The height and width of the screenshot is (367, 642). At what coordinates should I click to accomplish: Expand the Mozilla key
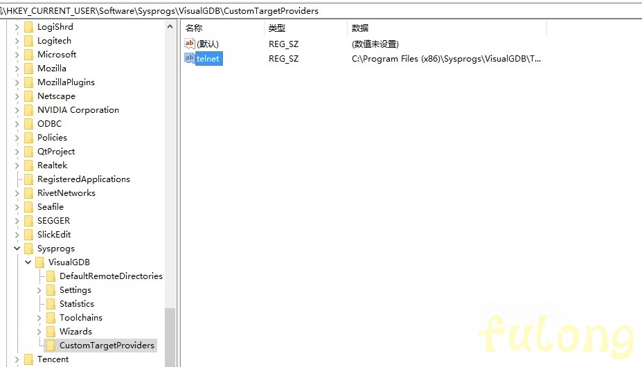pos(17,69)
